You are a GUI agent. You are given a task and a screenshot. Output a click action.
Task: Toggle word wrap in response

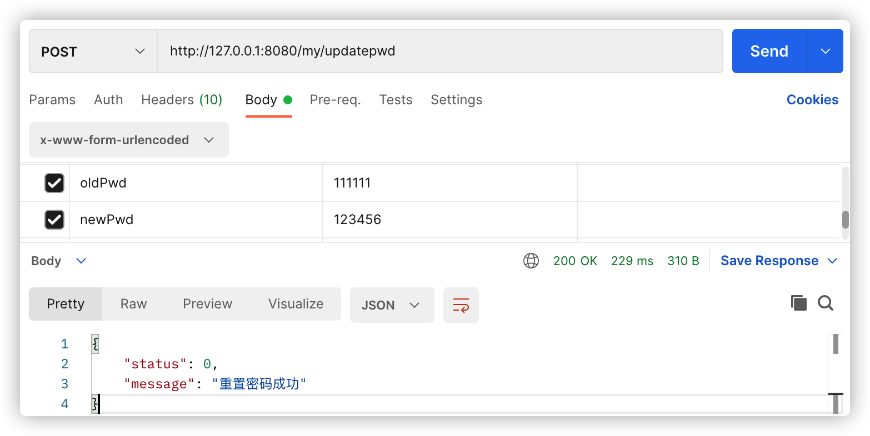tap(461, 305)
